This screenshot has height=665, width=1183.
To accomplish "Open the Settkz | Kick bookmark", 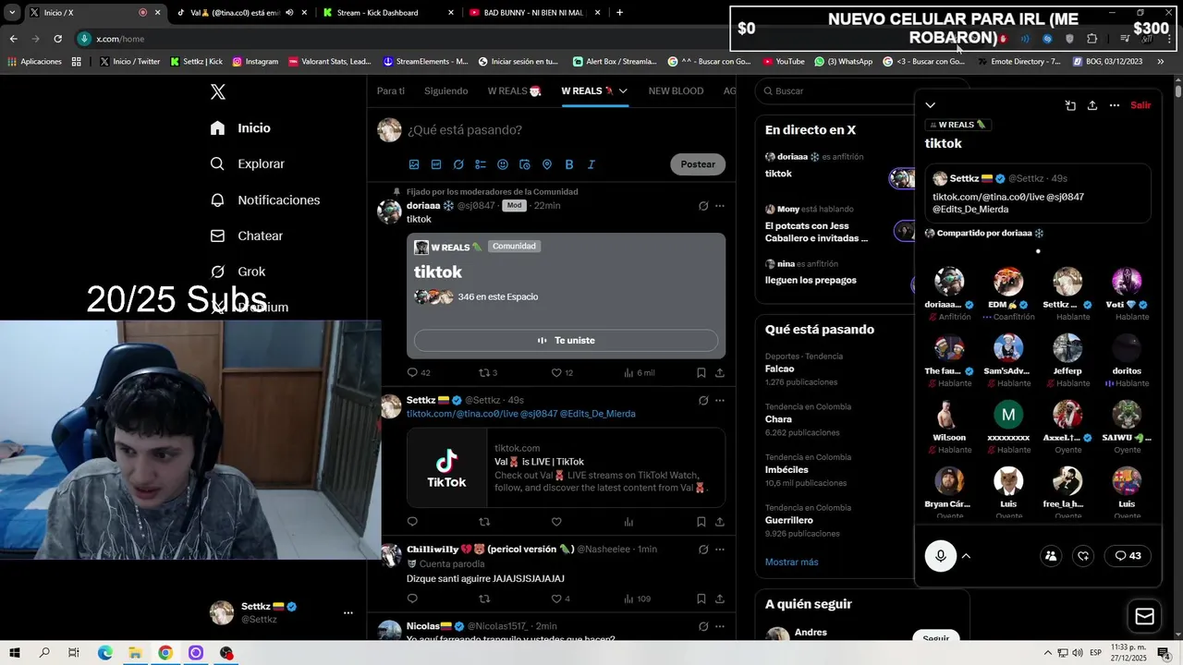I will click(197, 61).
